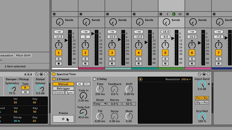Image resolution: width=232 pixels, height=130 pixels.
Task: Toggle track 6 activator button
Action: coord(192,53)
